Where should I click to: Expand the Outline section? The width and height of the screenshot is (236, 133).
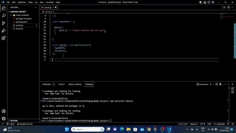[14, 121]
